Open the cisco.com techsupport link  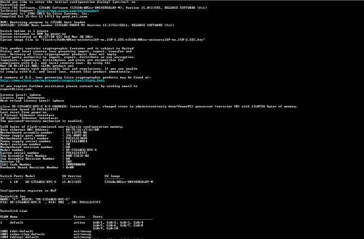tap(68, 11)
